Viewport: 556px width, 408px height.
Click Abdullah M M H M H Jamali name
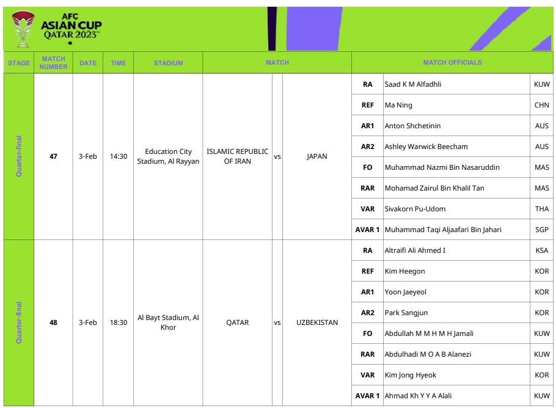tap(429, 333)
